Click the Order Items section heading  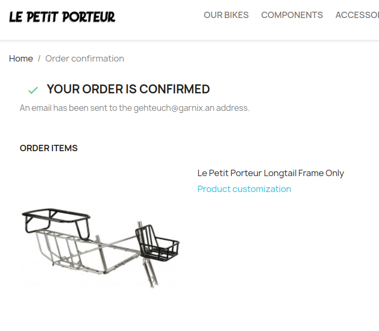click(48, 148)
